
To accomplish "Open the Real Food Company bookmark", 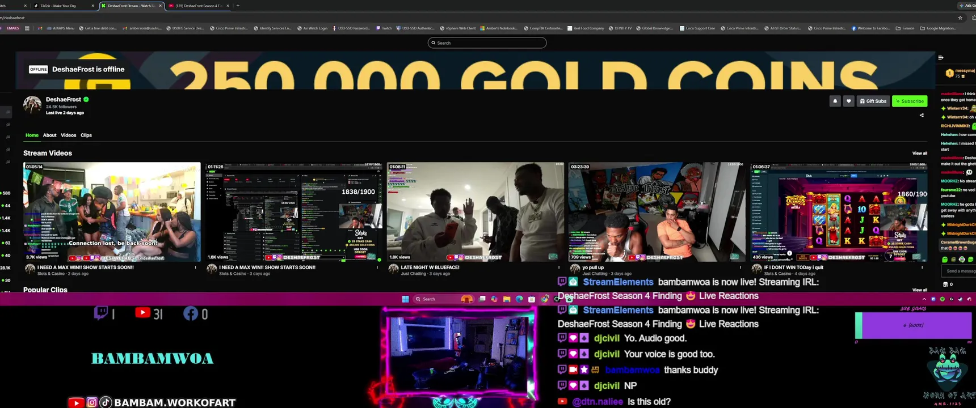I will 586,28.
